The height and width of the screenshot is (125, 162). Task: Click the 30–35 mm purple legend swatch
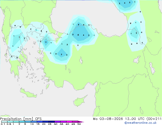[x=57, y=122]
